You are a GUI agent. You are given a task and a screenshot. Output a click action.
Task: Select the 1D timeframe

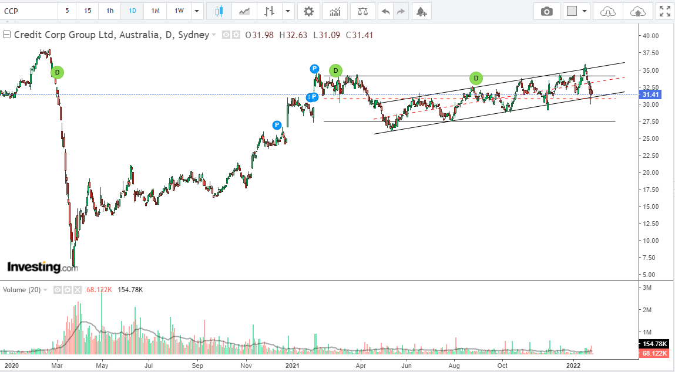(x=133, y=11)
